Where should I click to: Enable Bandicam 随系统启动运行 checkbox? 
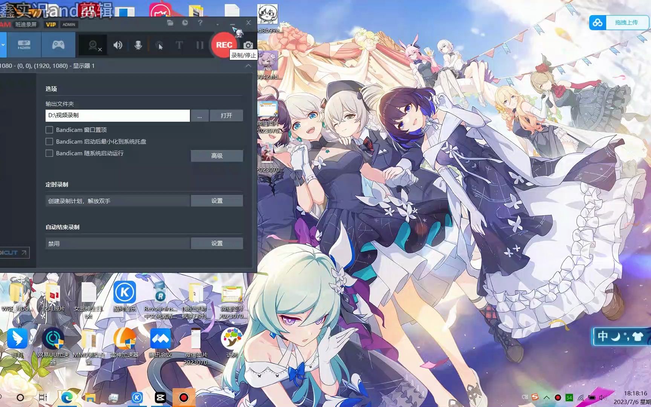(x=49, y=153)
